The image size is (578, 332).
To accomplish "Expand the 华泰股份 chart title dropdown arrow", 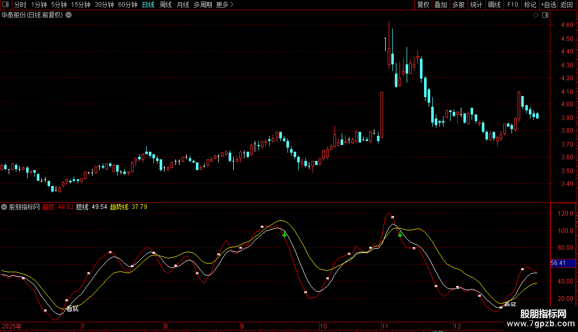I will pyautogui.click(x=69, y=15).
